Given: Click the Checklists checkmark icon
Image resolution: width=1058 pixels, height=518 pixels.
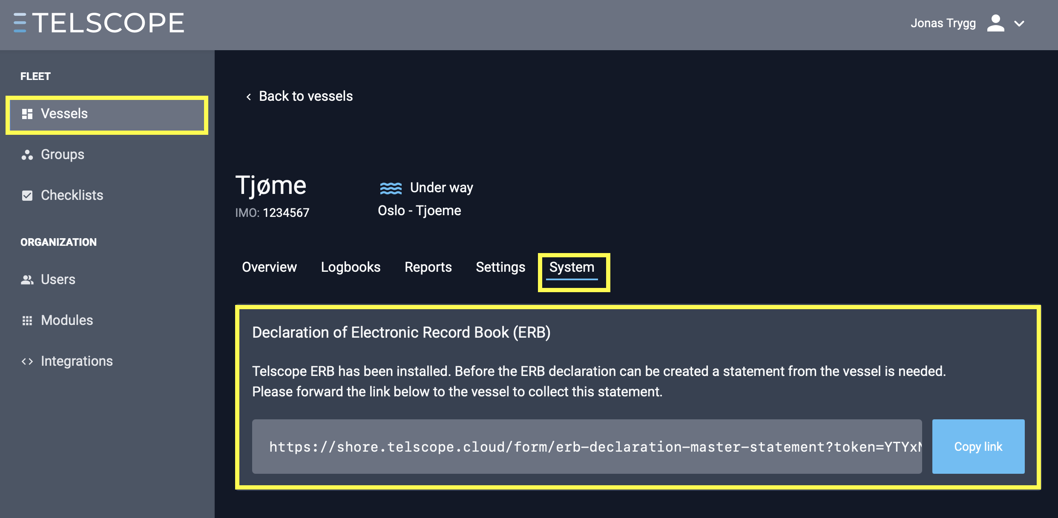Looking at the screenshot, I should coord(27,196).
